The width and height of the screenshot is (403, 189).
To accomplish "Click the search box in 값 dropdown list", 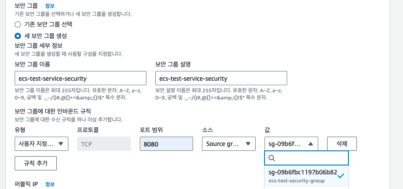I will click(306, 158).
